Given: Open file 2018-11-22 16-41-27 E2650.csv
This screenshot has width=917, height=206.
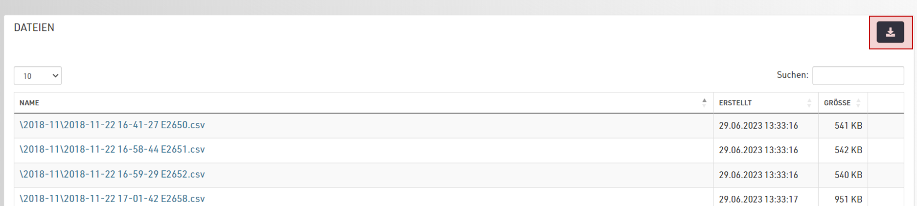Looking at the screenshot, I should pyautogui.click(x=112, y=125).
